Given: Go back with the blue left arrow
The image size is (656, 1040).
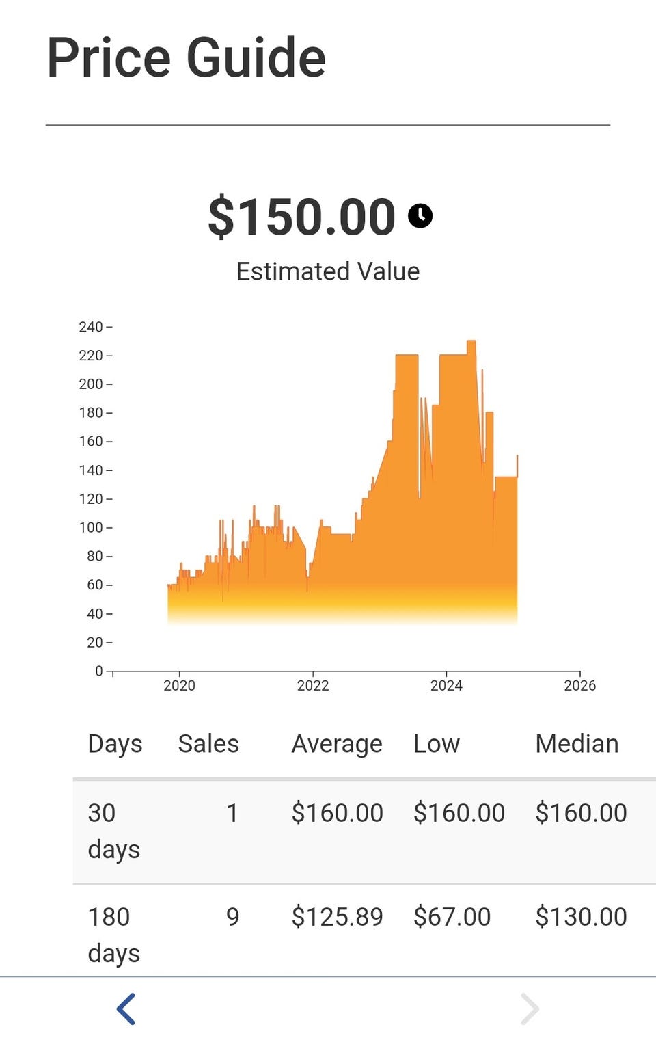Looking at the screenshot, I should (126, 1009).
